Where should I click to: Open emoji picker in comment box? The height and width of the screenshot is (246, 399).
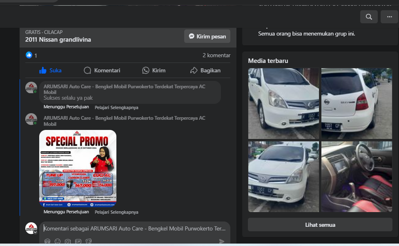[58, 241]
